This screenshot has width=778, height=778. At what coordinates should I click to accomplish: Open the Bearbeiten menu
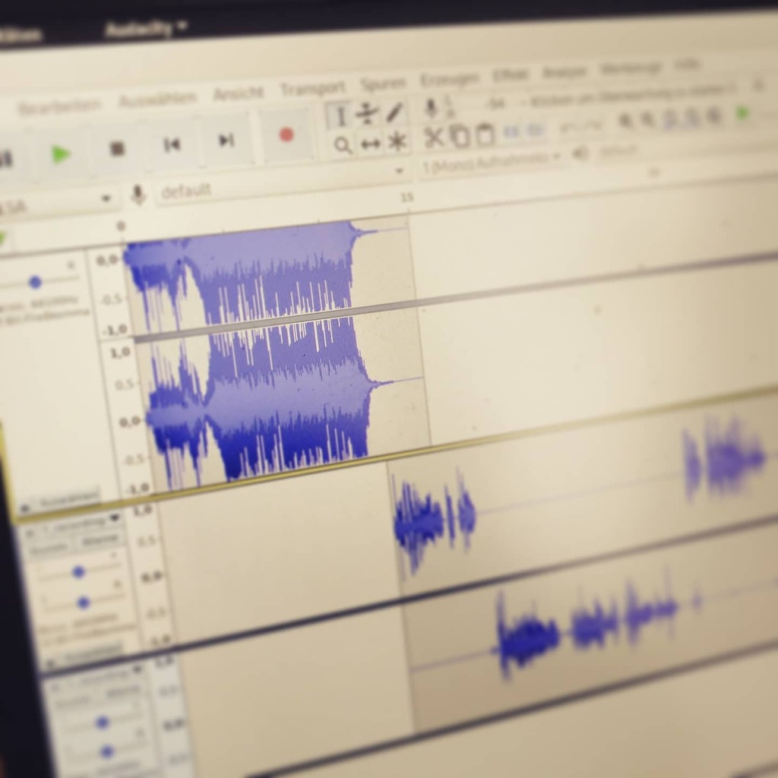click(x=59, y=106)
